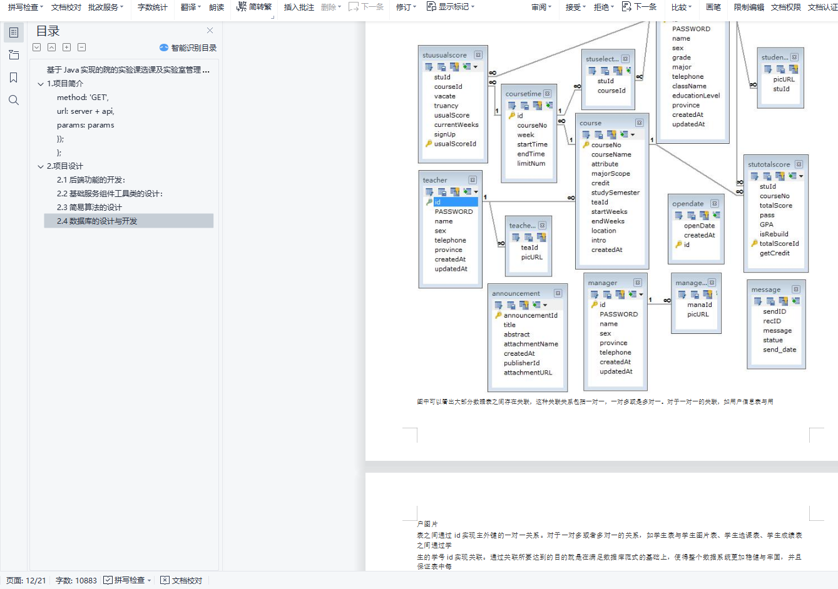Jump to heading 2.3 简易算法的设计

(x=89, y=208)
